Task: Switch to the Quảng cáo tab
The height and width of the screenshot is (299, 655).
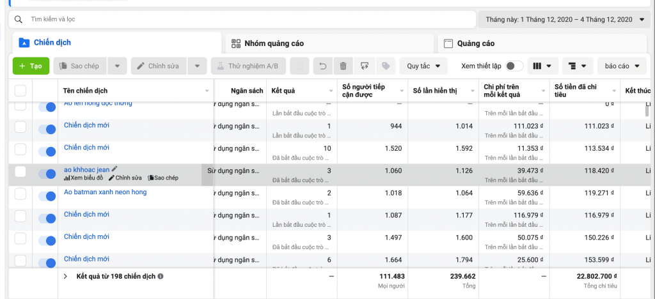Action: 542,43
